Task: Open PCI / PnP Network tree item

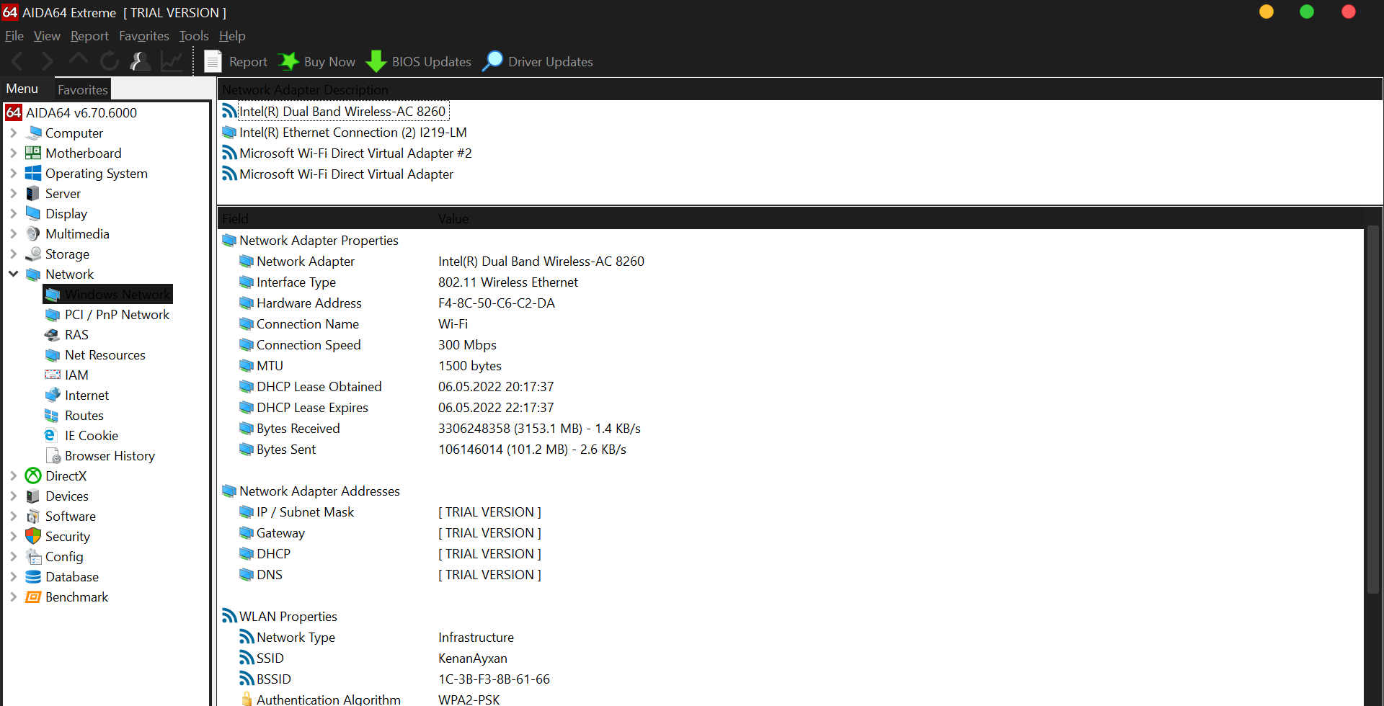Action: tap(117, 314)
